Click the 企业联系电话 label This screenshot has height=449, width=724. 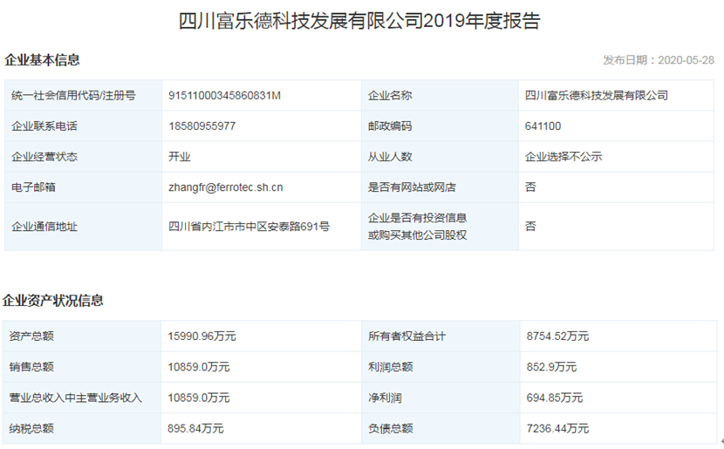click(x=44, y=126)
